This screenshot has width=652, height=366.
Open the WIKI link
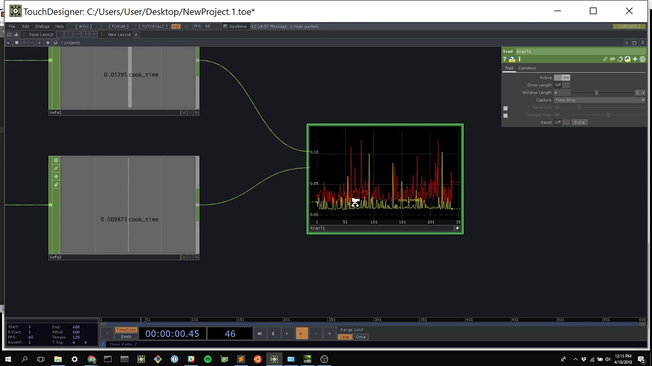pyautogui.click(x=84, y=26)
